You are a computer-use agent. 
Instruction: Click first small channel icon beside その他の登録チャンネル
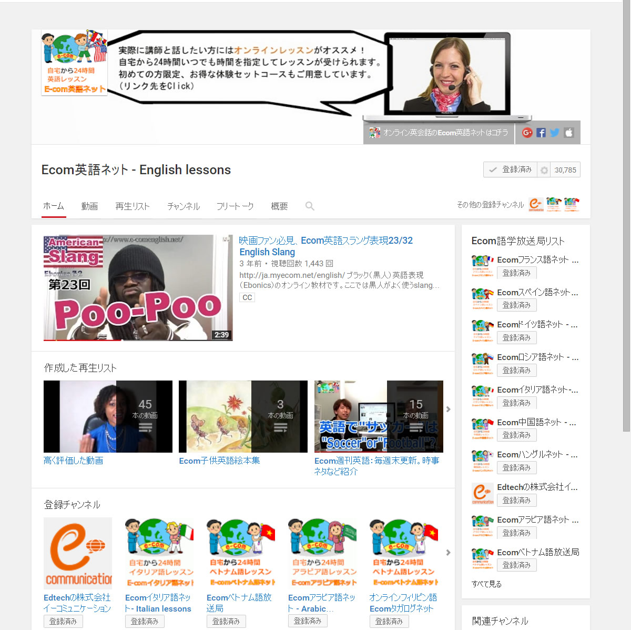[x=536, y=204]
